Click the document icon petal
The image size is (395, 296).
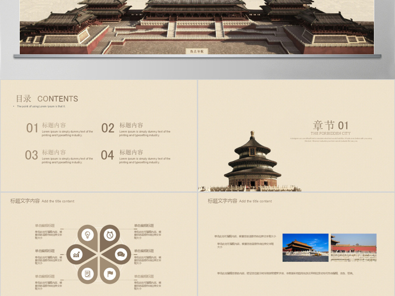click(x=88, y=273)
